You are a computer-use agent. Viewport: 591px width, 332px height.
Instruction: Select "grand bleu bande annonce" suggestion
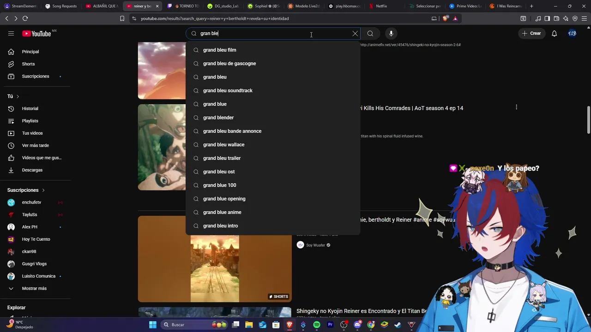(x=273, y=131)
